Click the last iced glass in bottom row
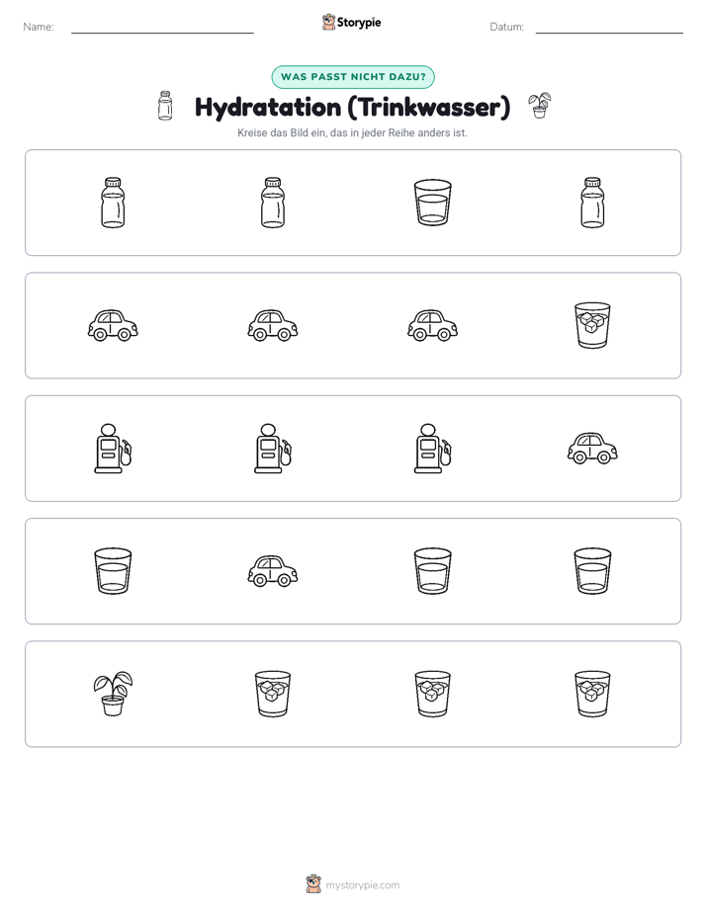 592,694
